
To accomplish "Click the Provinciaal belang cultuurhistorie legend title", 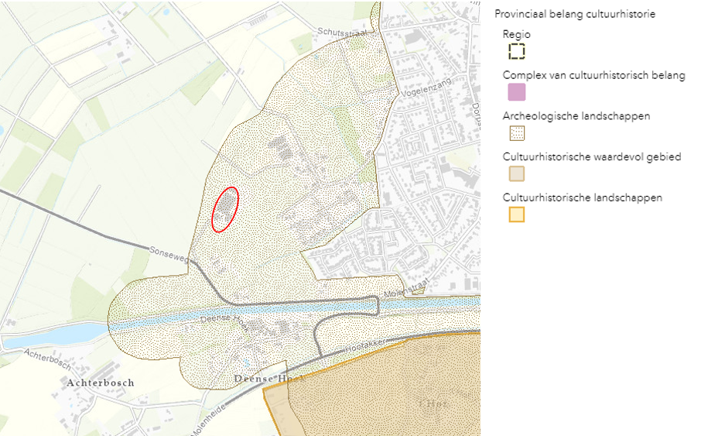I will click(x=575, y=14).
